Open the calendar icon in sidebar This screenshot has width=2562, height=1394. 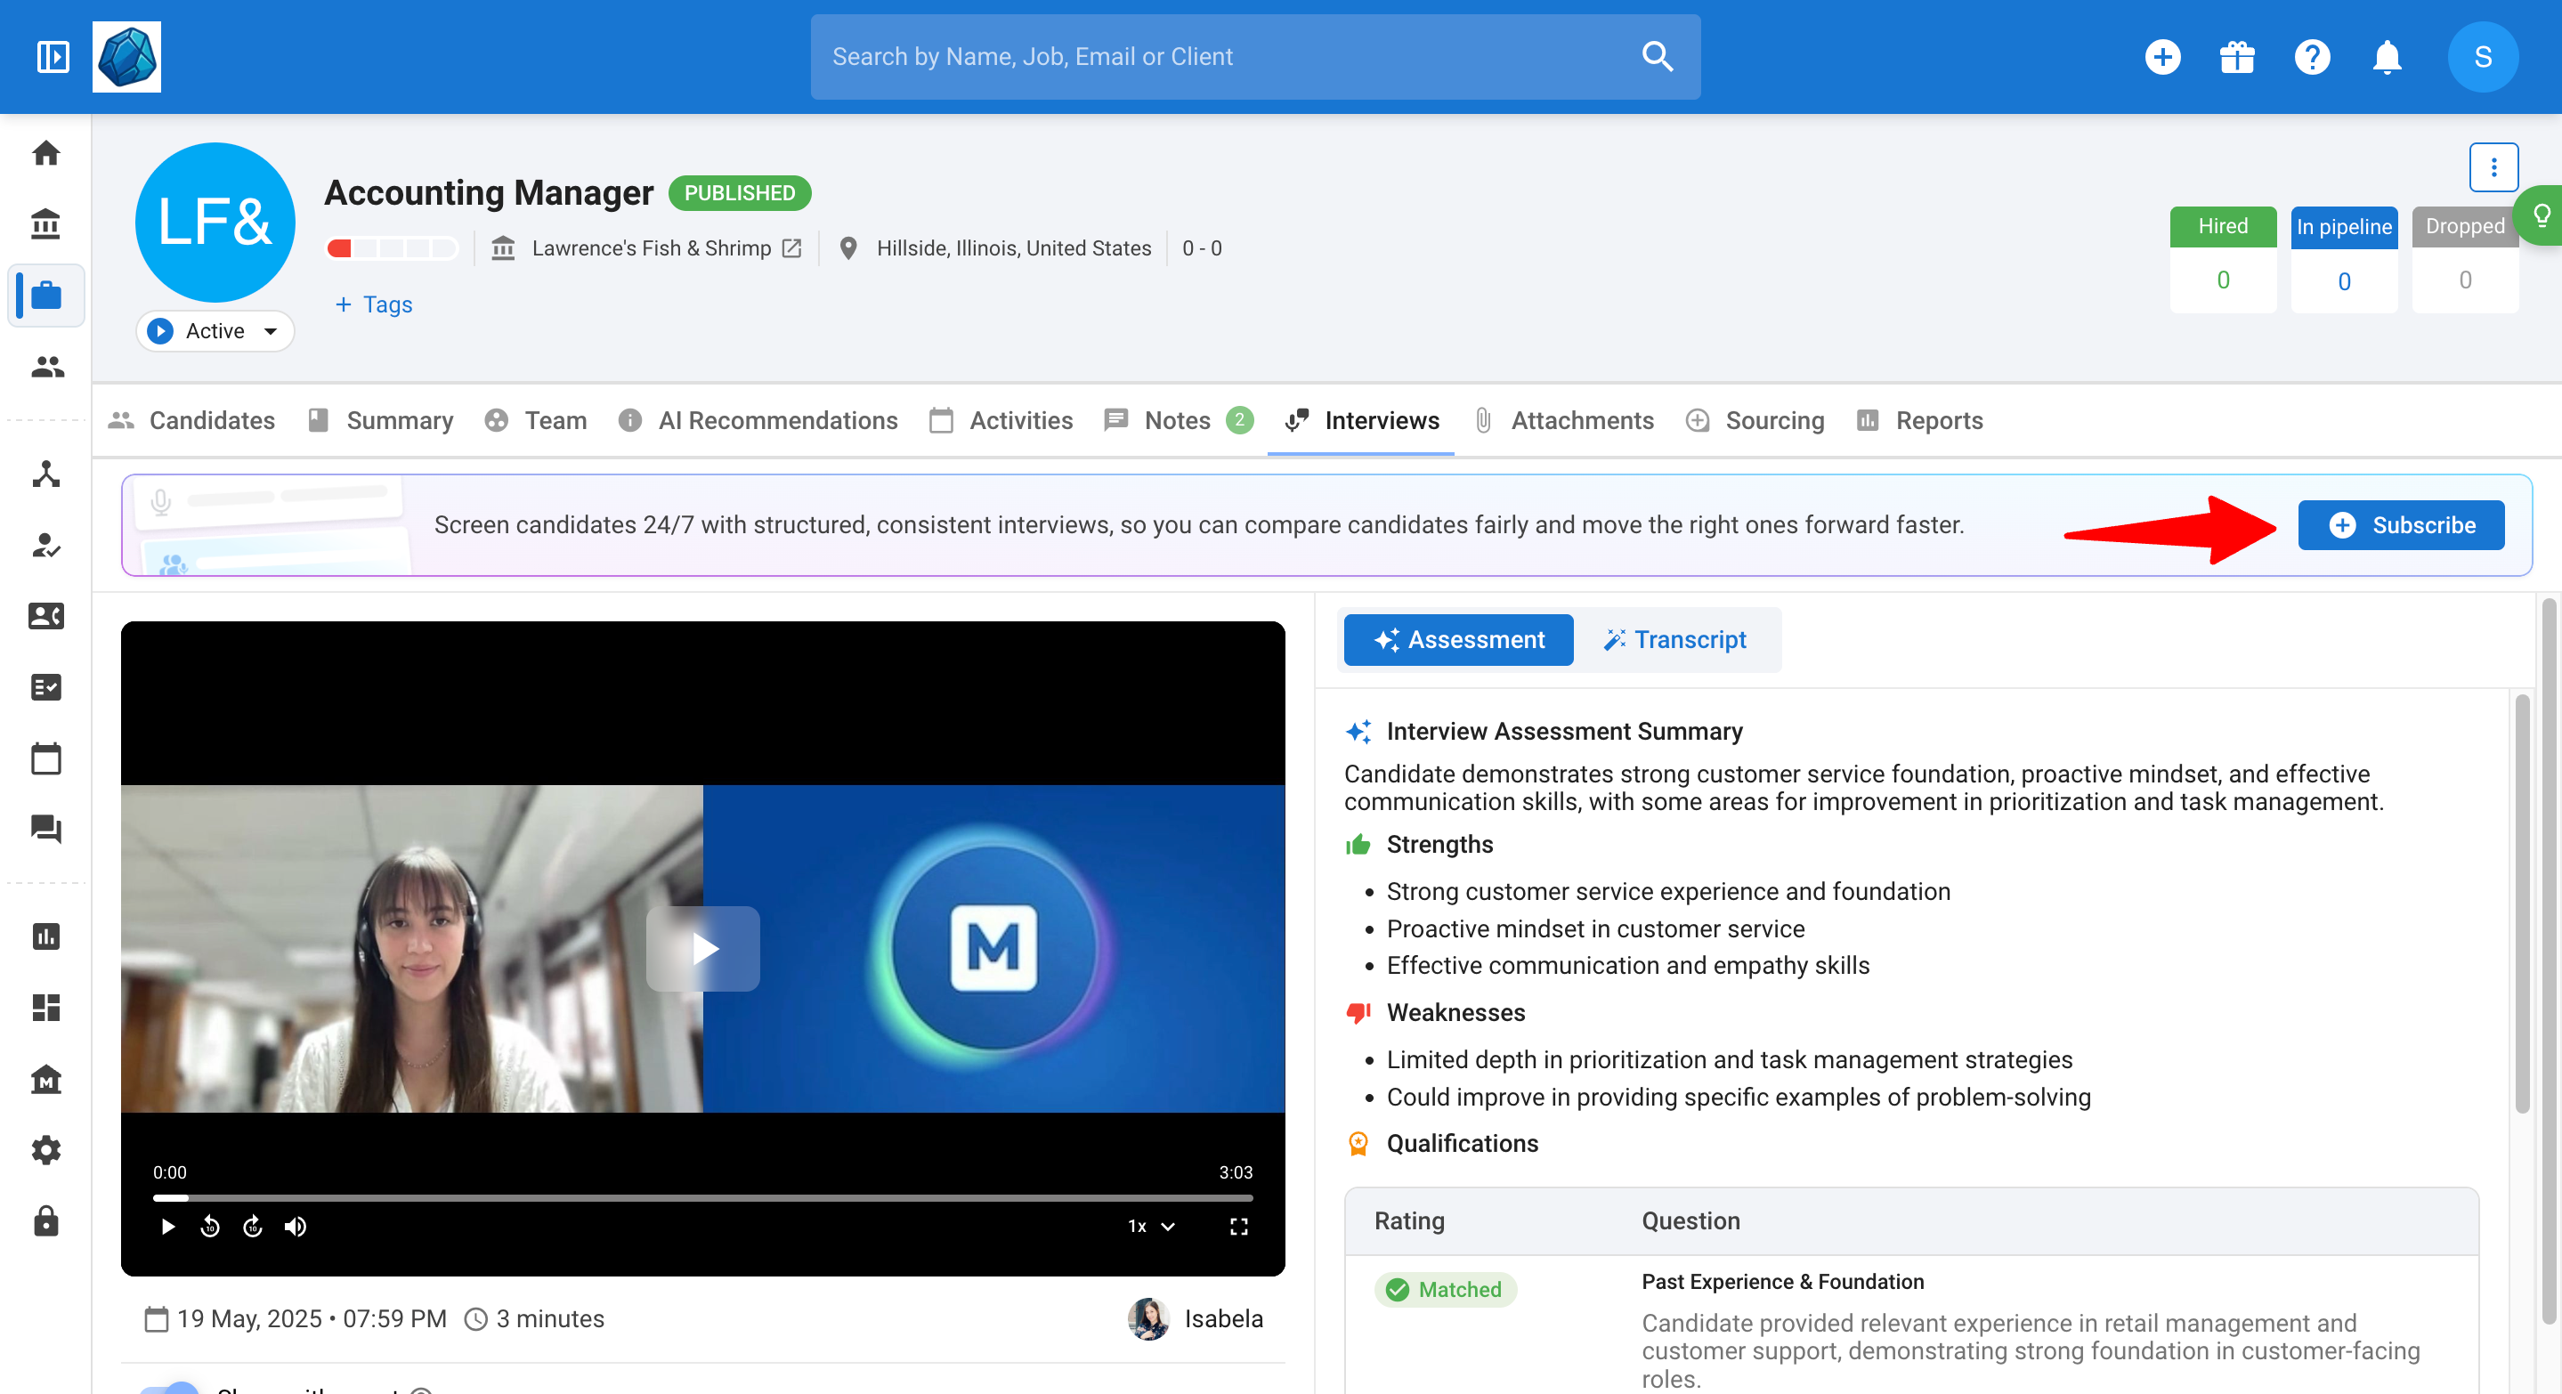(x=45, y=758)
